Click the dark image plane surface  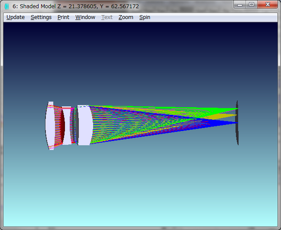point(237,123)
